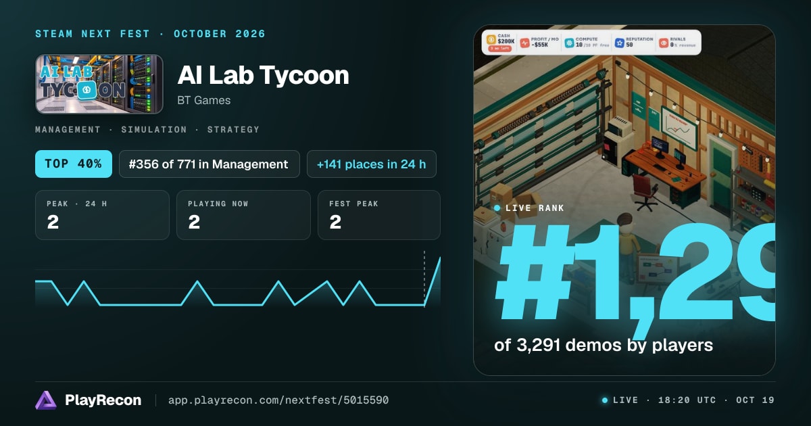Viewport: 811px width, 426px height.
Task: Click the Live Rank dot indicator
Action: pyautogui.click(x=497, y=208)
